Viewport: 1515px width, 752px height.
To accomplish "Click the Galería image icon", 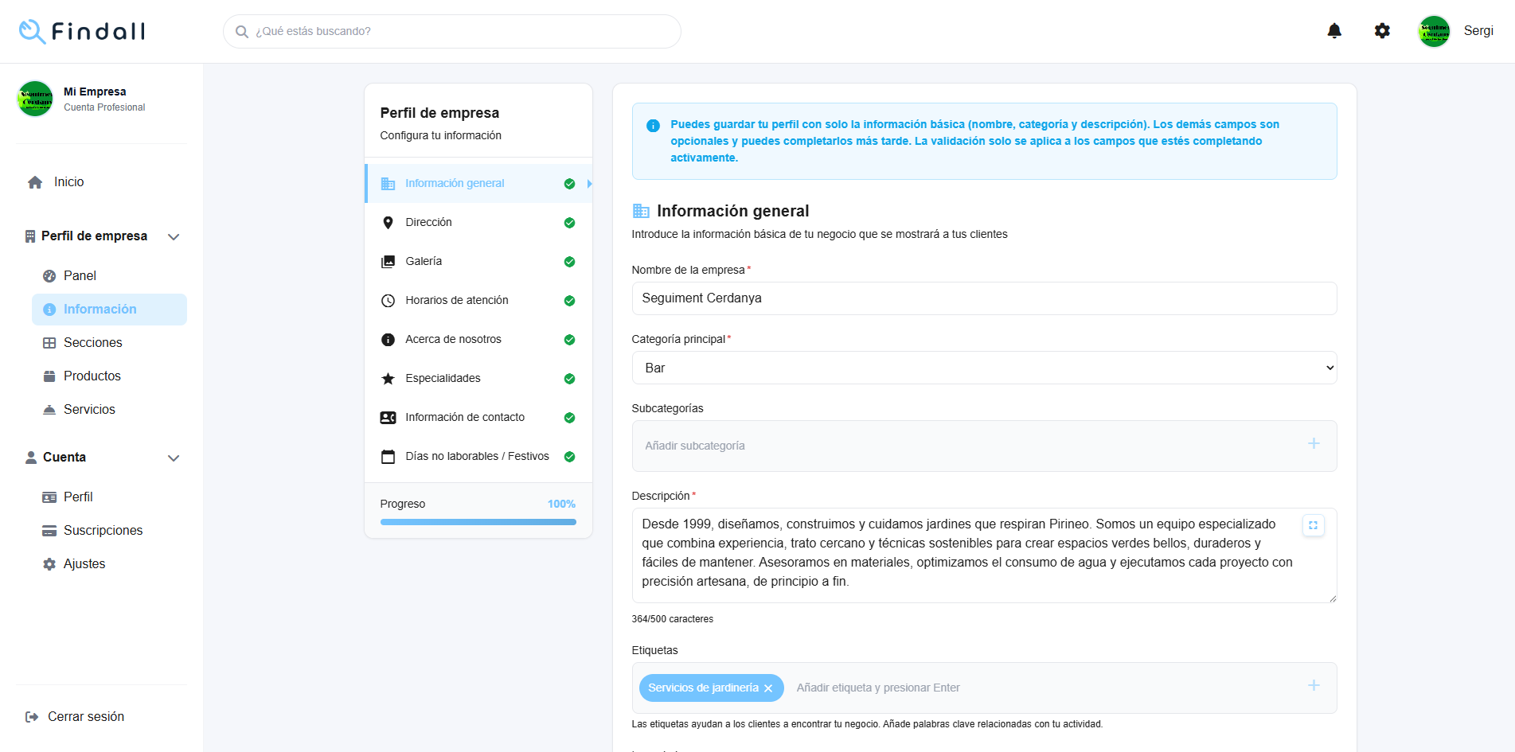I will [388, 261].
